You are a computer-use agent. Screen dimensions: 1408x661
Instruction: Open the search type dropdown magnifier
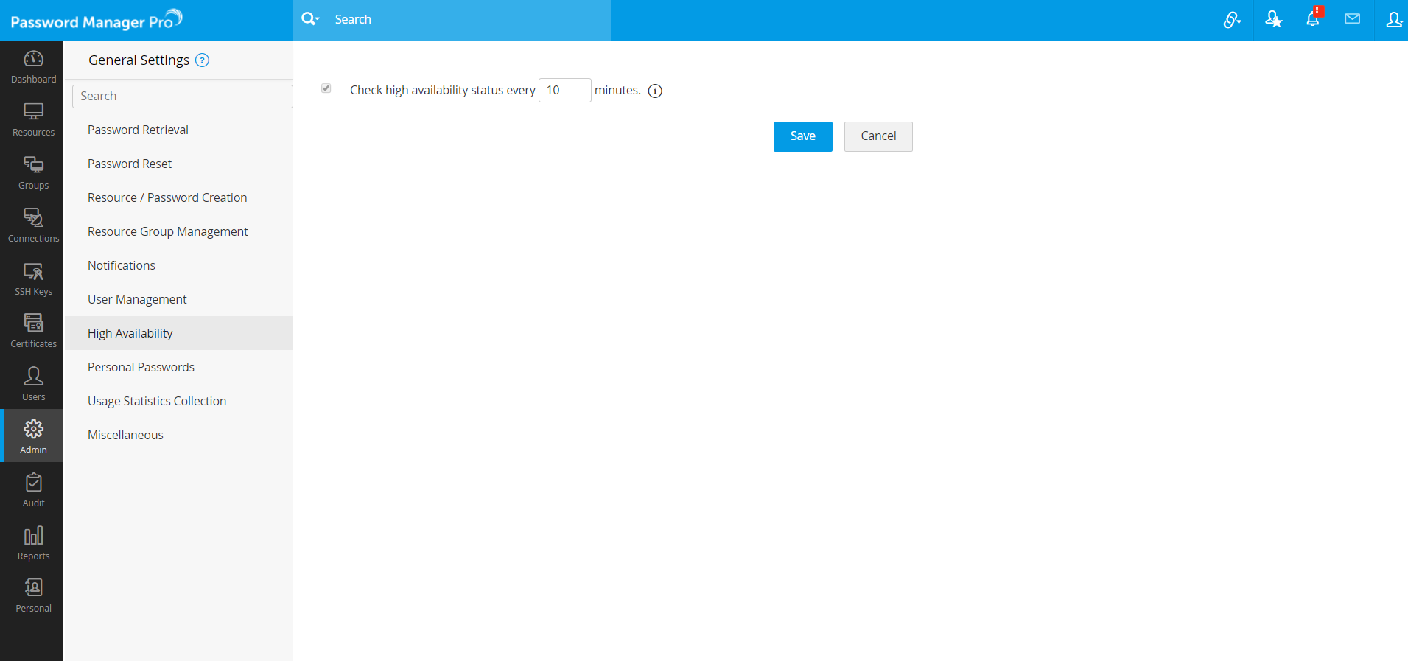pos(310,19)
